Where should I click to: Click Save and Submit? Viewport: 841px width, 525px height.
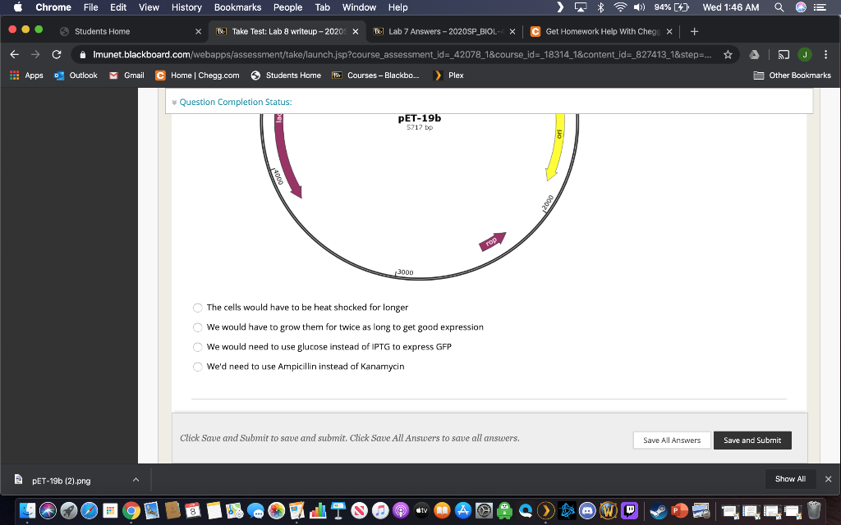[x=751, y=440]
